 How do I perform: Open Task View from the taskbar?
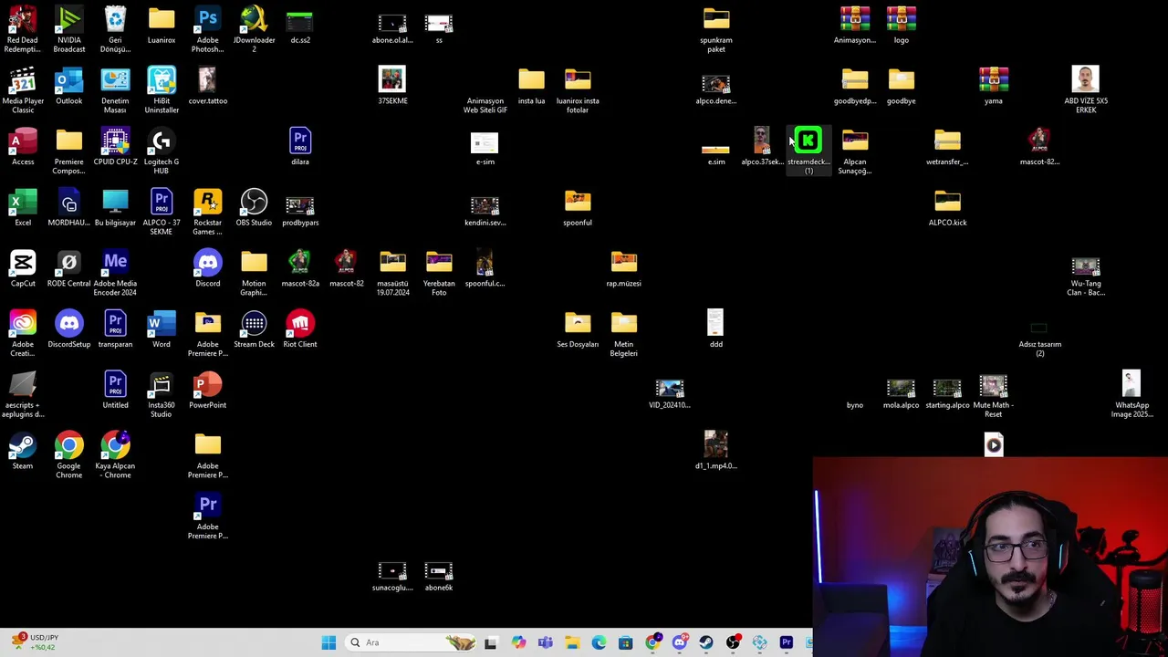[x=490, y=642]
